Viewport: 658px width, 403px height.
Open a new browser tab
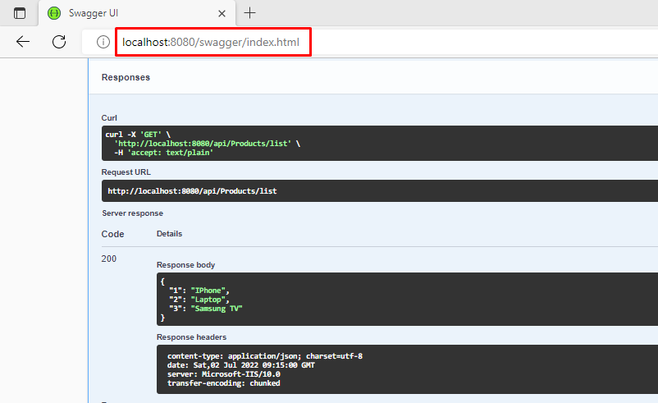tap(249, 13)
